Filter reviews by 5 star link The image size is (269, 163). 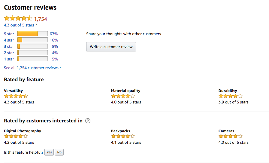9,34
